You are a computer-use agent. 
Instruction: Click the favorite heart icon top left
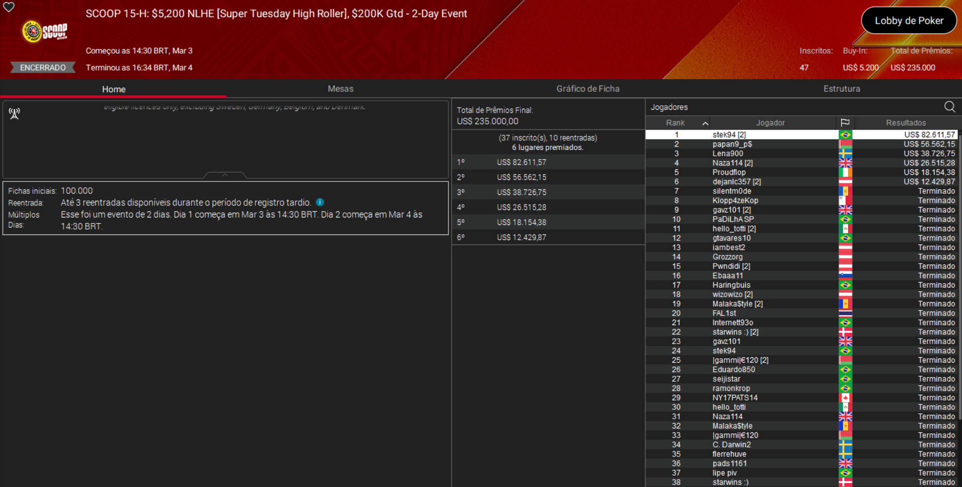pos(9,8)
